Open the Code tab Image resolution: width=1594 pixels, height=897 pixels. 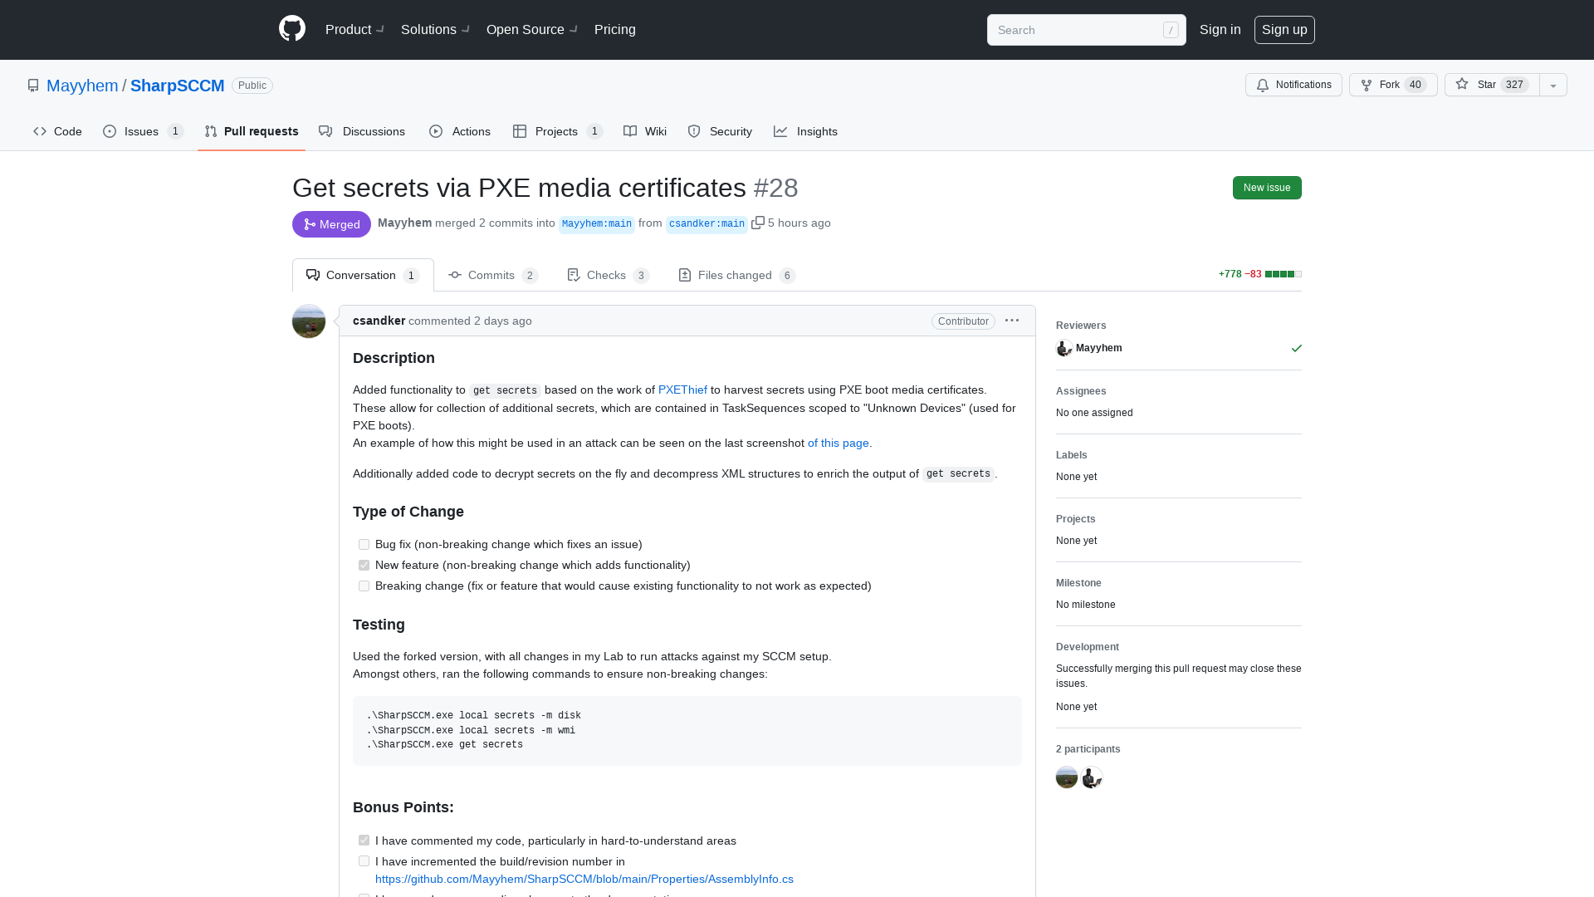(x=57, y=131)
